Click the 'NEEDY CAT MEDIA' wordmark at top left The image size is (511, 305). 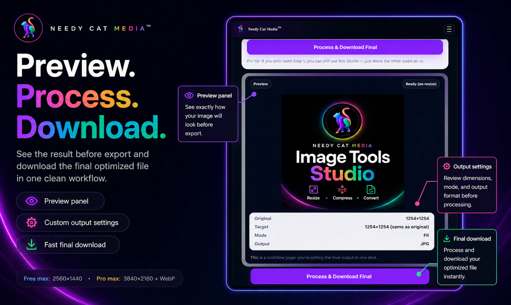pos(100,28)
